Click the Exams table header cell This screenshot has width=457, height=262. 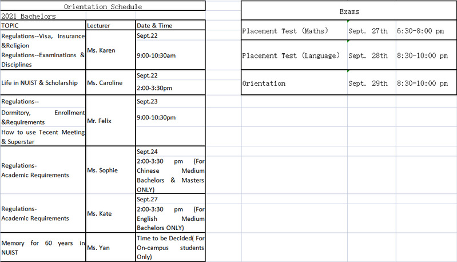click(x=349, y=11)
